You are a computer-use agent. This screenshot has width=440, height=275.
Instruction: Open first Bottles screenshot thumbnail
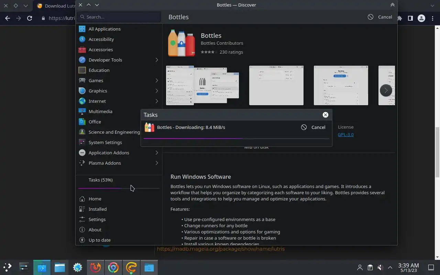(202, 86)
